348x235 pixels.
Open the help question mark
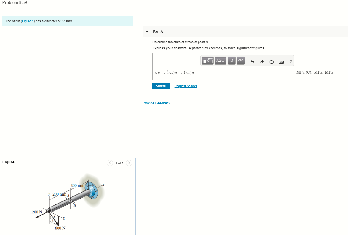click(x=291, y=62)
